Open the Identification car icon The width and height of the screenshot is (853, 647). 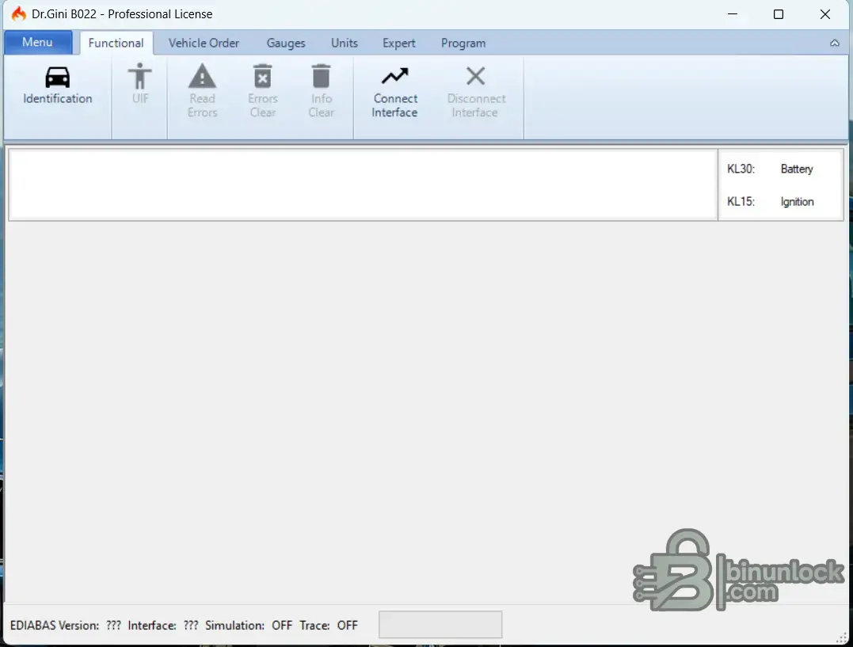point(57,77)
